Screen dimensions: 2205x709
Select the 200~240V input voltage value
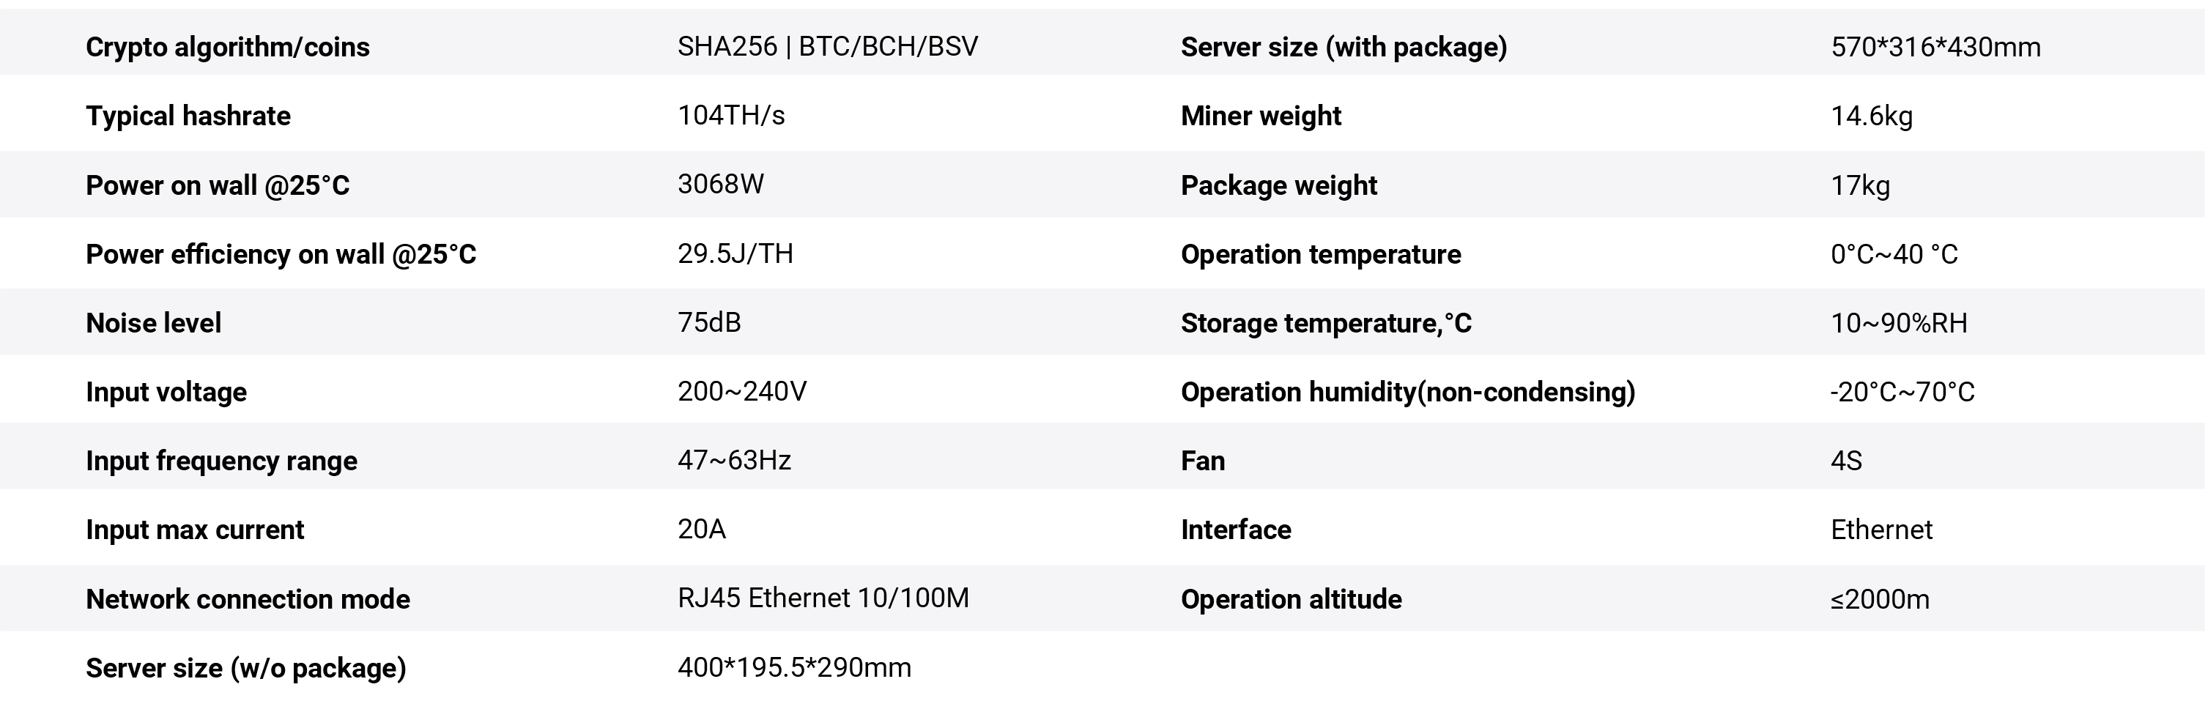pos(741,391)
